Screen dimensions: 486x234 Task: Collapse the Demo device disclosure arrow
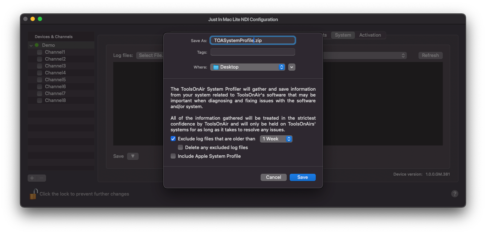[31, 45]
